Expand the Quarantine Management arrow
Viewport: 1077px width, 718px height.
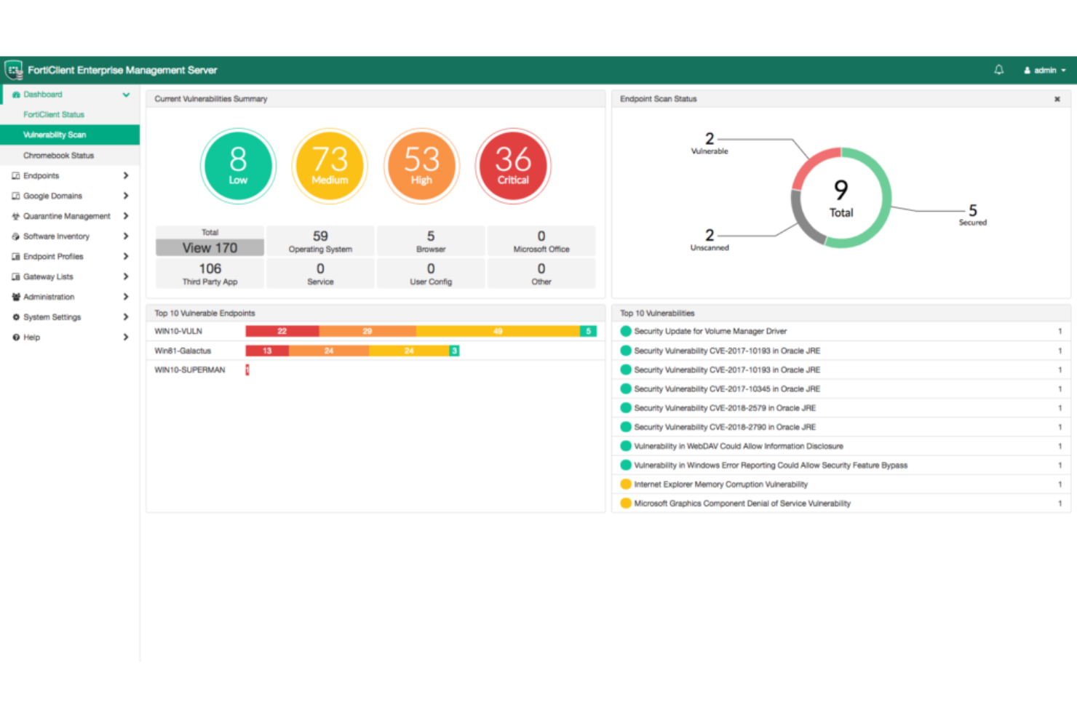pos(126,216)
